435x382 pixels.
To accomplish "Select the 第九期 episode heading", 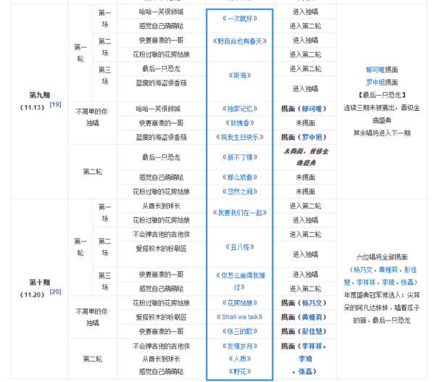I will click(x=40, y=95).
